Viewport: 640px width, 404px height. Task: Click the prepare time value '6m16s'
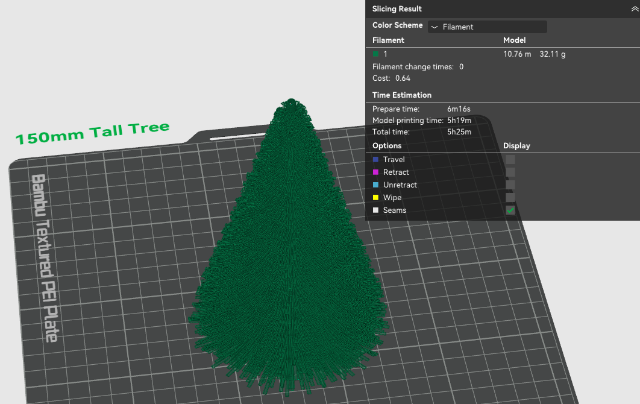tap(459, 109)
